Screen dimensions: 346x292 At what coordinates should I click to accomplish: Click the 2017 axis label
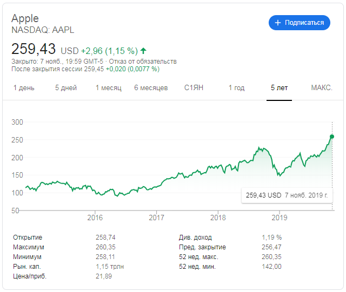coord(156,218)
